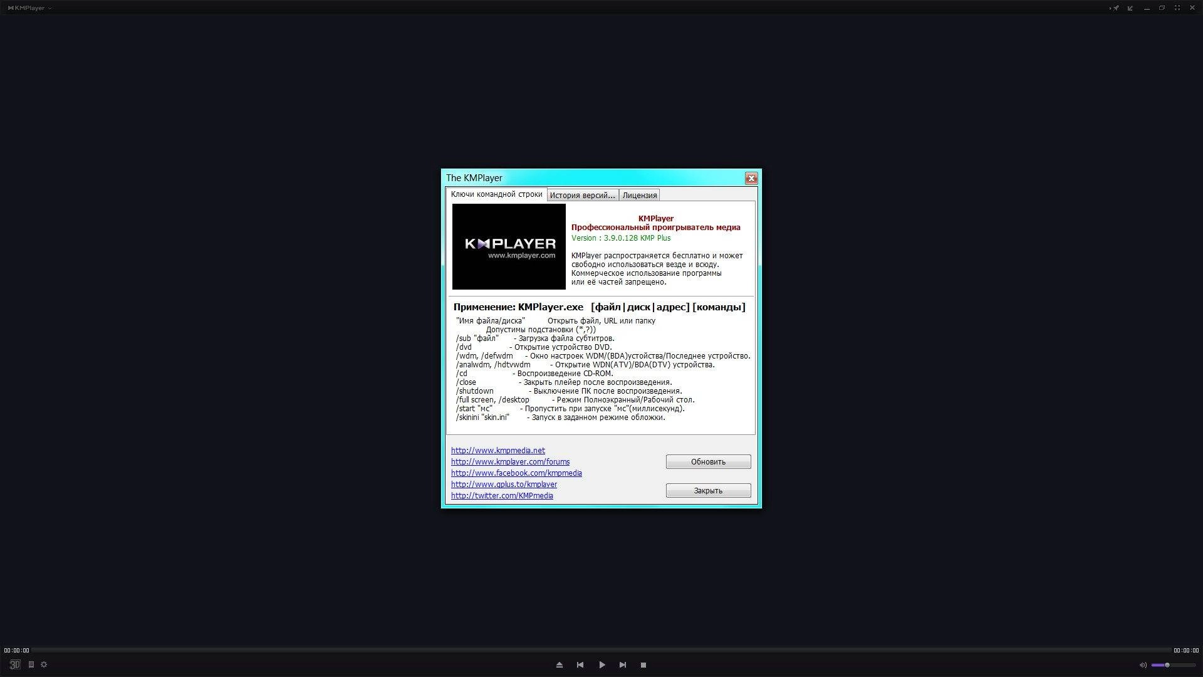This screenshot has width=1203, height=677.
Task: Open the control box gear icon
Action: pos(44,664)
